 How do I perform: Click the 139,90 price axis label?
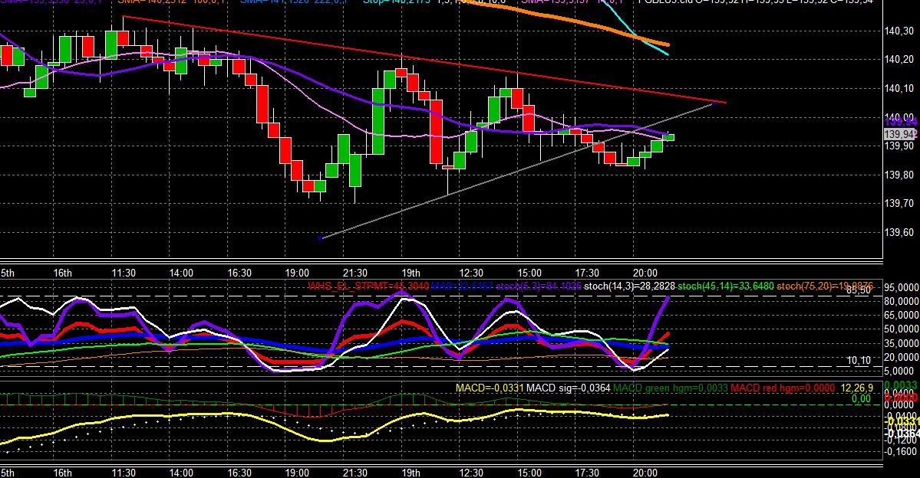tap(899, 146)
